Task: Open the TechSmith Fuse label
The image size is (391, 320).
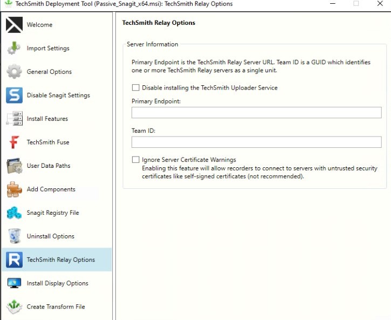Action: coord(48,142)
